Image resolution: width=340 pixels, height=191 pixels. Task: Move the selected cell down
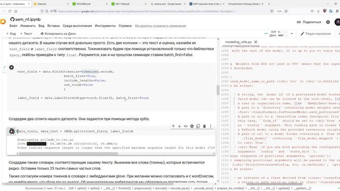coord(180,126)
